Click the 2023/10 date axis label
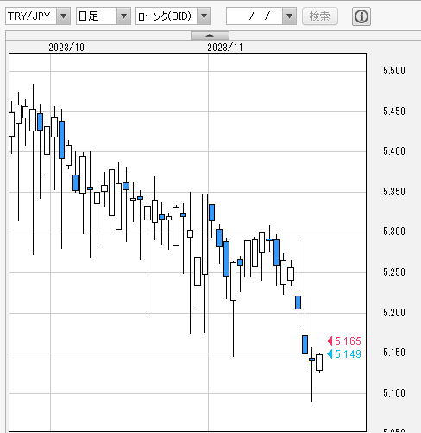The width and height of the screenshot is (421, 433). coord(66,47)
